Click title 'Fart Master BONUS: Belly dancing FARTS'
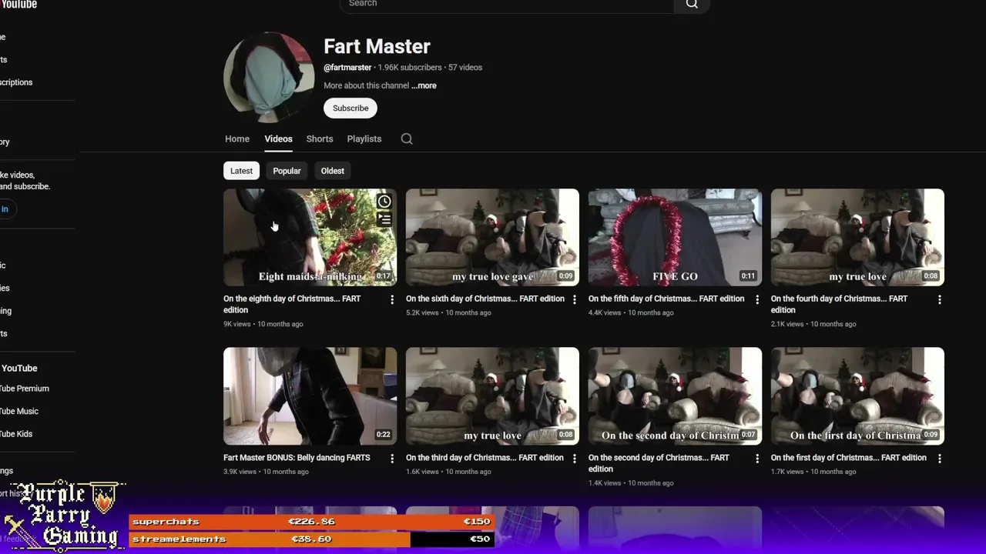 click(x=297, y=458)
